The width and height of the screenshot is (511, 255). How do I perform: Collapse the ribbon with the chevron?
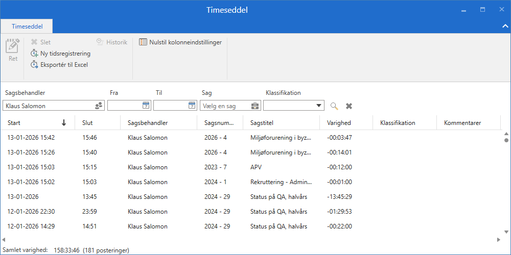coord(505,25)
